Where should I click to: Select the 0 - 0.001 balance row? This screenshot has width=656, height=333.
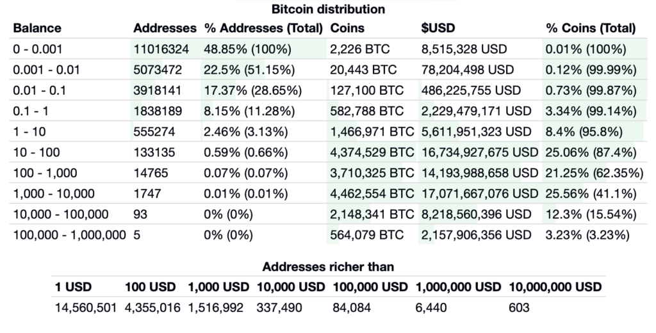click(37, 49)
